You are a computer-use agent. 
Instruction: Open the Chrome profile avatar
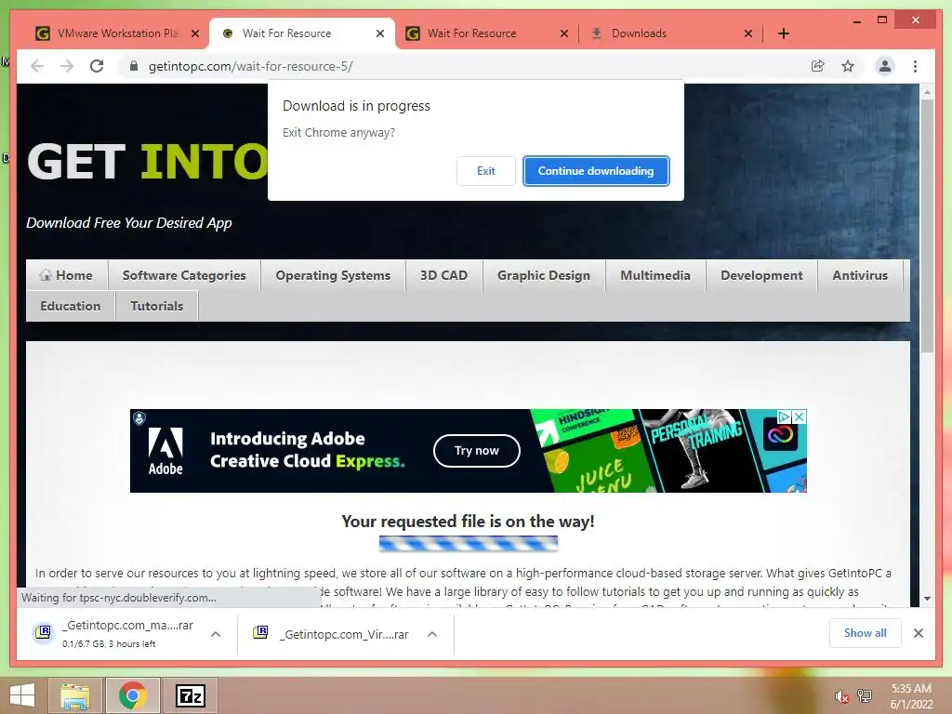pyautogui.click(x=885, y=66)
